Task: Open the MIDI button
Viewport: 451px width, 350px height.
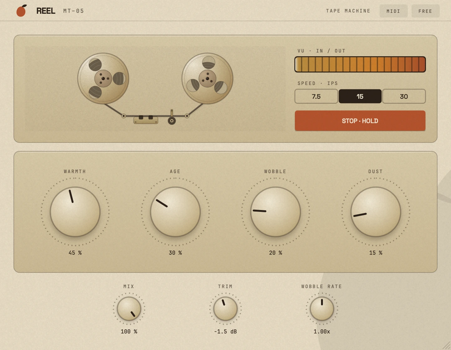Action: point(394,11)
